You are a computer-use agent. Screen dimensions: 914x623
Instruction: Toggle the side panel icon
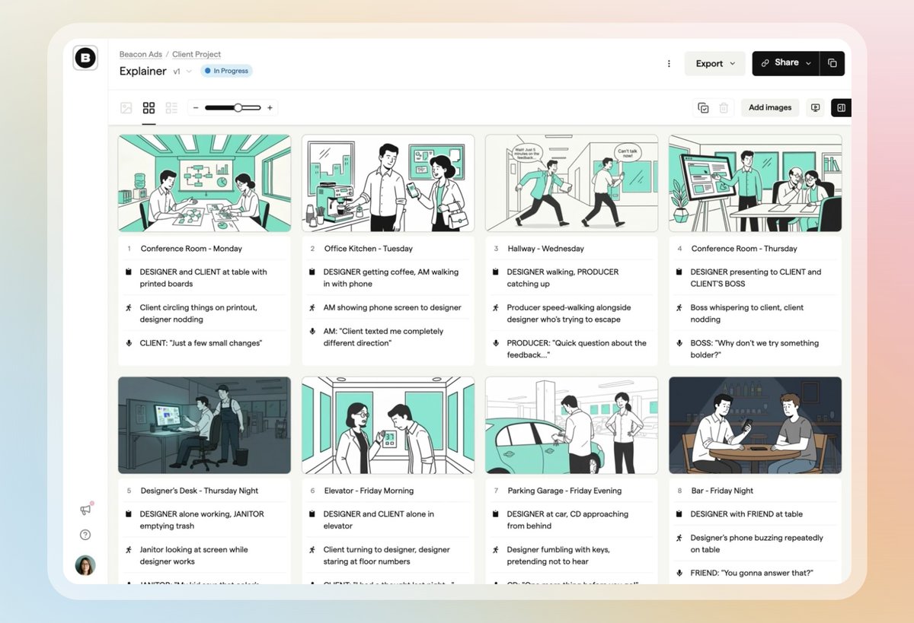(841, 108)
